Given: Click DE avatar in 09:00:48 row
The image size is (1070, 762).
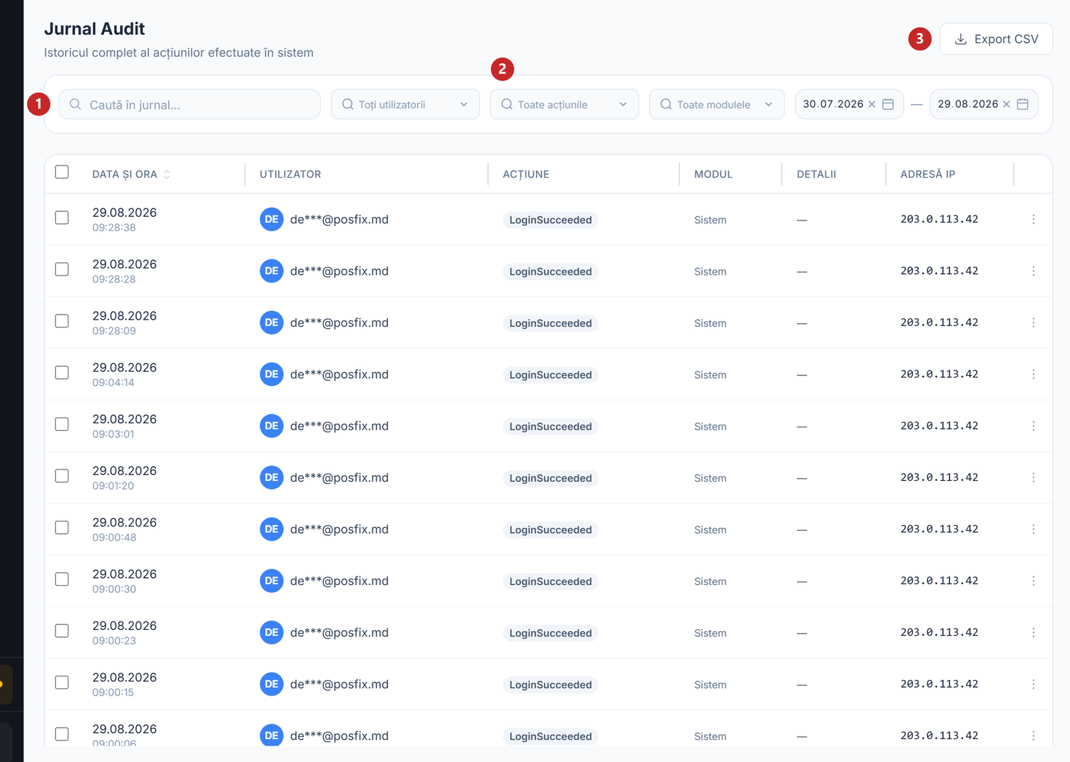Looking at the screenshot, I should click(x=272, y=529).
